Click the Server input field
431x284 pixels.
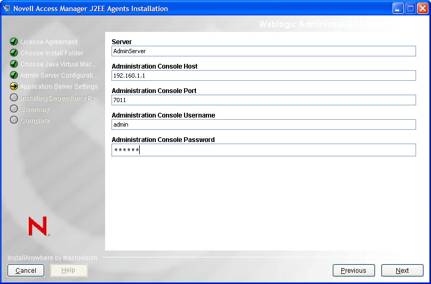point(264,51)
